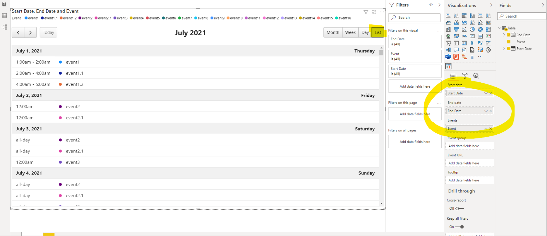Open the Analytics magnifier icon
547x236 pixels.
click(x=476, y=76)
